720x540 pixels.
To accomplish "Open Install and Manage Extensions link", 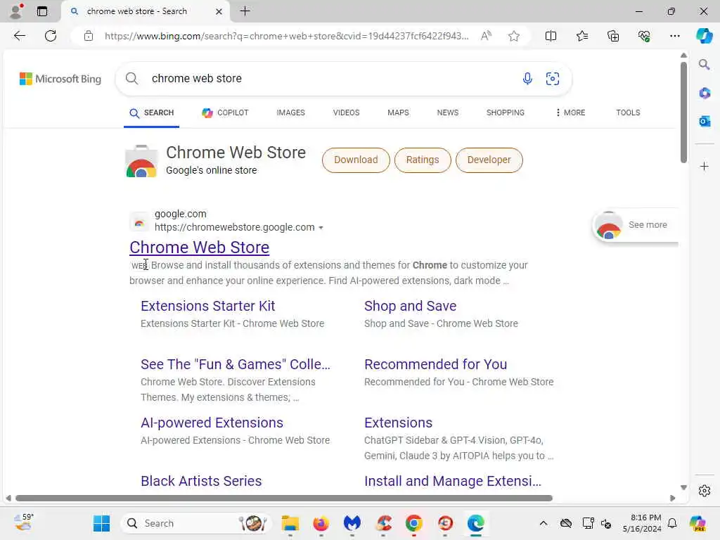I will 453,481.
